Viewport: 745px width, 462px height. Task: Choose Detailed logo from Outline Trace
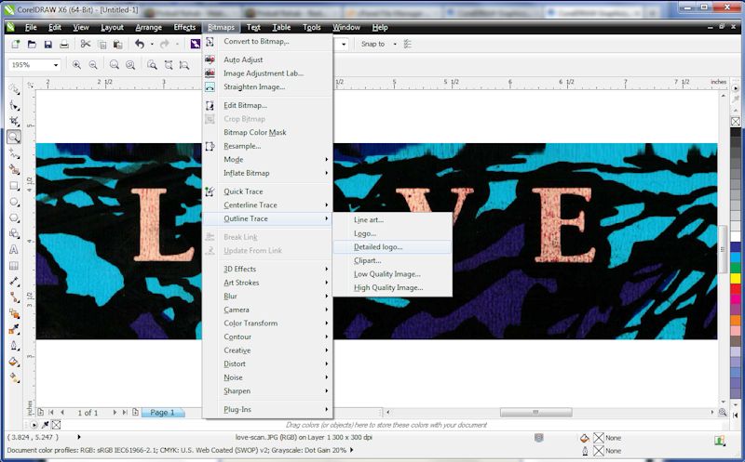click(378, 247)
